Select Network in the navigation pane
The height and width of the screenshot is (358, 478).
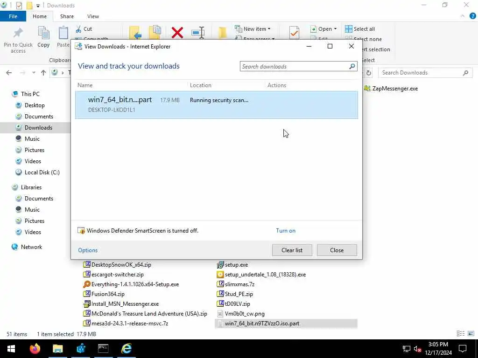31,247
